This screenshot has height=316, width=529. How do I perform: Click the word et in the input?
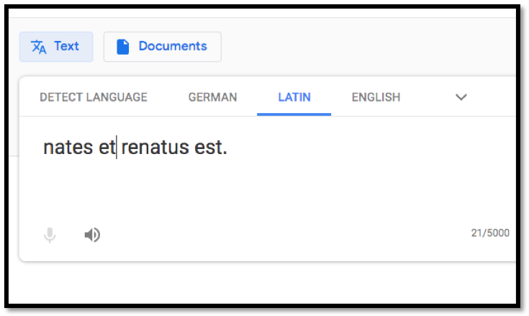(x=107, y=148)
